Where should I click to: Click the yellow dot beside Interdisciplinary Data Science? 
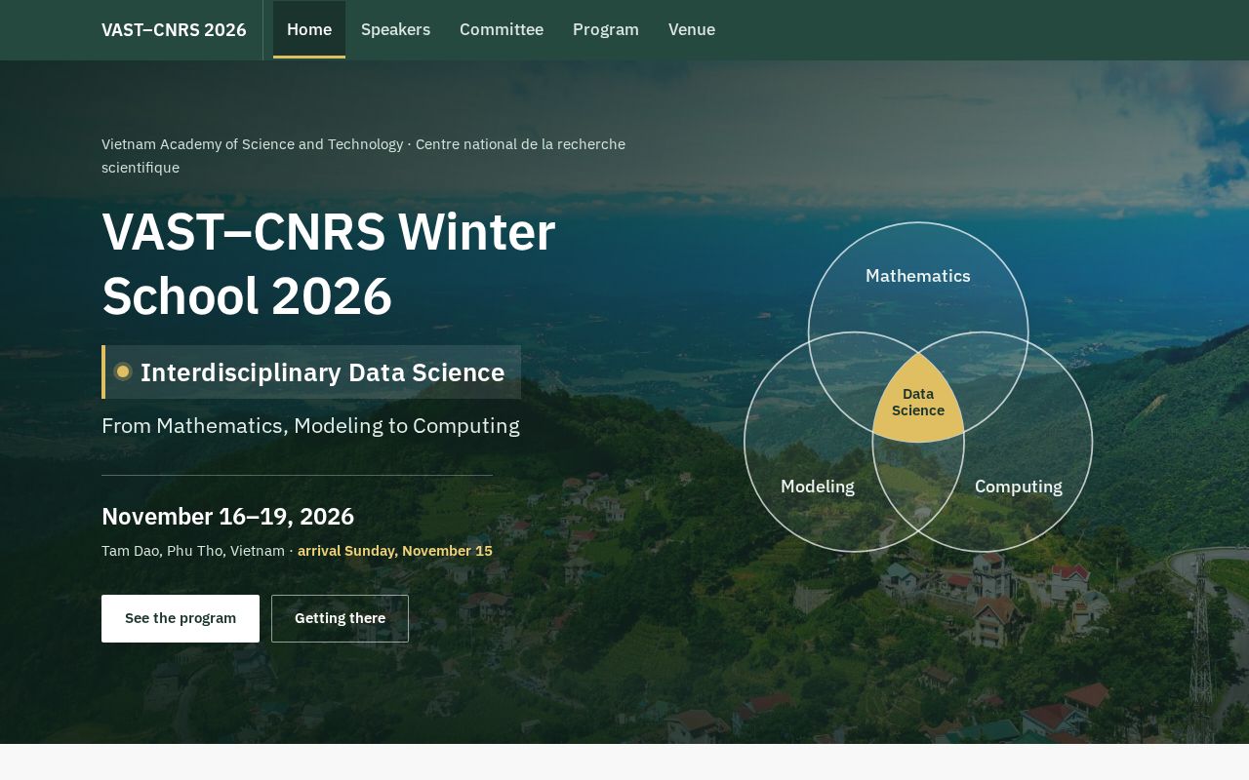pos(123,371)
